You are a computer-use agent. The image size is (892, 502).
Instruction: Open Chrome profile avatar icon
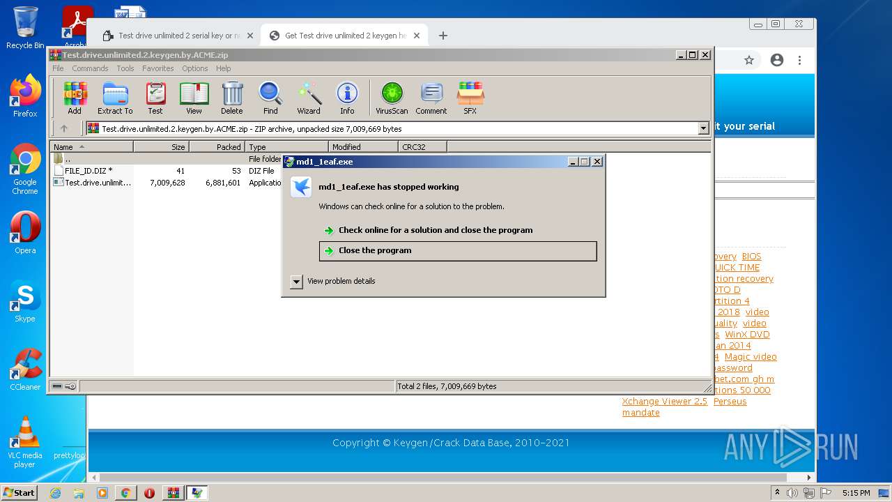point(777,60)
